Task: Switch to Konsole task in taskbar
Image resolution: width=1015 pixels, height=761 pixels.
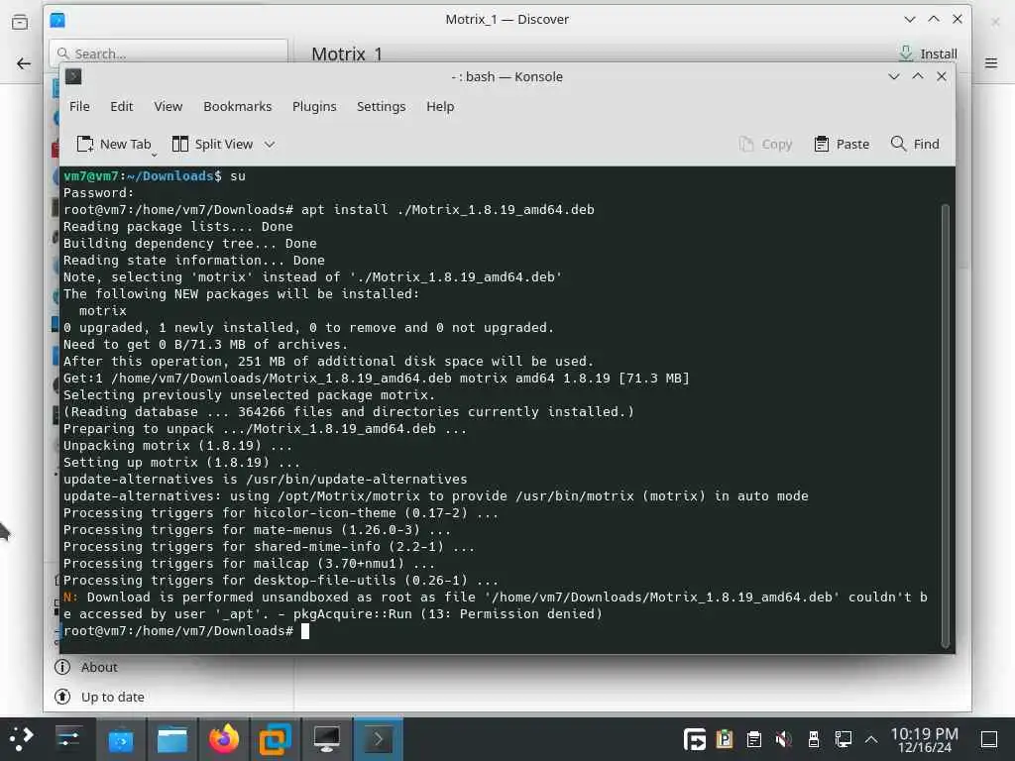Action: pos(378,739)
